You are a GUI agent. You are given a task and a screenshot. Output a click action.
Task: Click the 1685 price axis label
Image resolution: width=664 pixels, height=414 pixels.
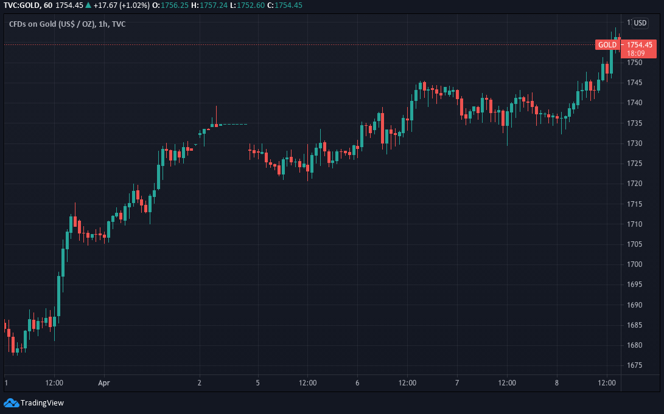pos(634,325)
